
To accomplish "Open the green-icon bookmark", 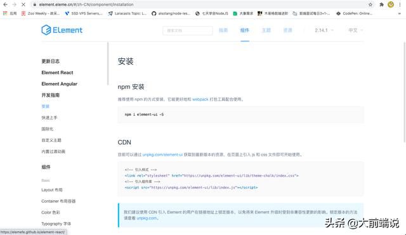I will pyautogui.click(x=243, y=13).
